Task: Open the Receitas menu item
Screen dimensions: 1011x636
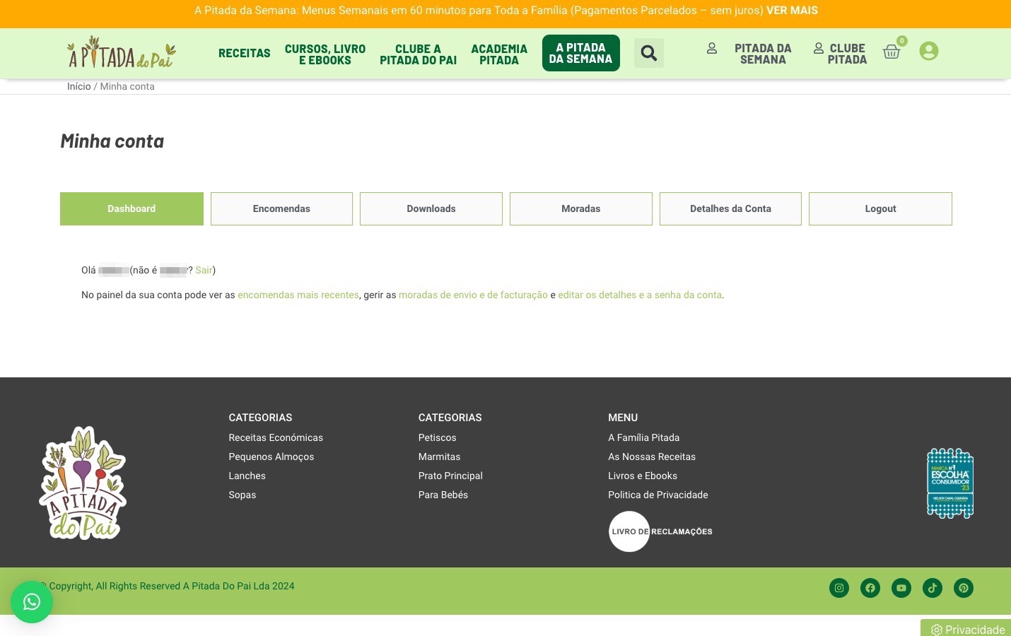Action: point(244,54)
